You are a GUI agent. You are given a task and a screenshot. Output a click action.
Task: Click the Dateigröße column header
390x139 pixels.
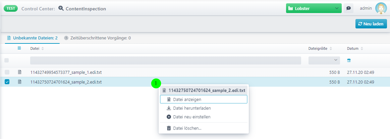[x=318, y=48]
